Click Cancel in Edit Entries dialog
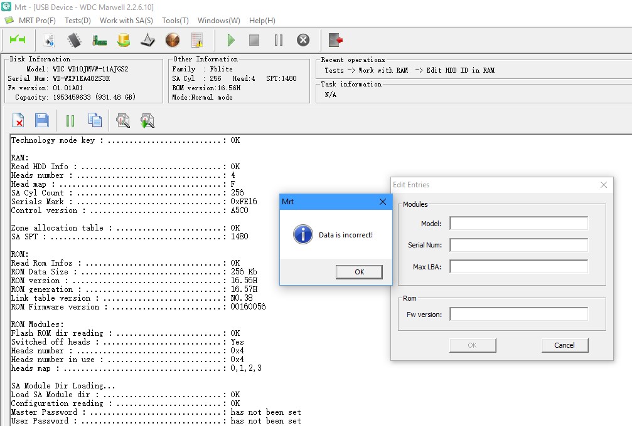Image resolution: width=632 pixels, height=426 pixels. coord(565,345)
